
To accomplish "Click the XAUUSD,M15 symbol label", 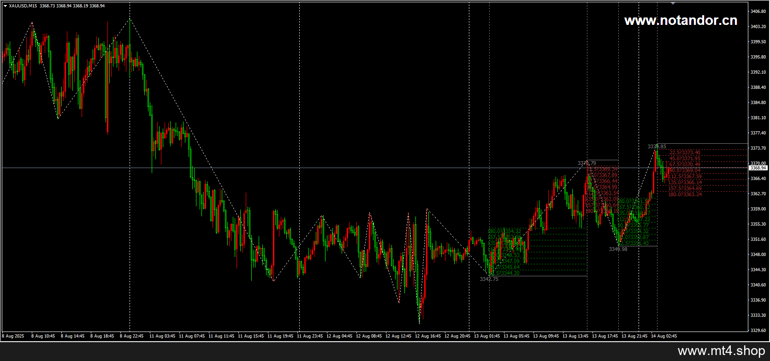I will click(x=24, y=6).
